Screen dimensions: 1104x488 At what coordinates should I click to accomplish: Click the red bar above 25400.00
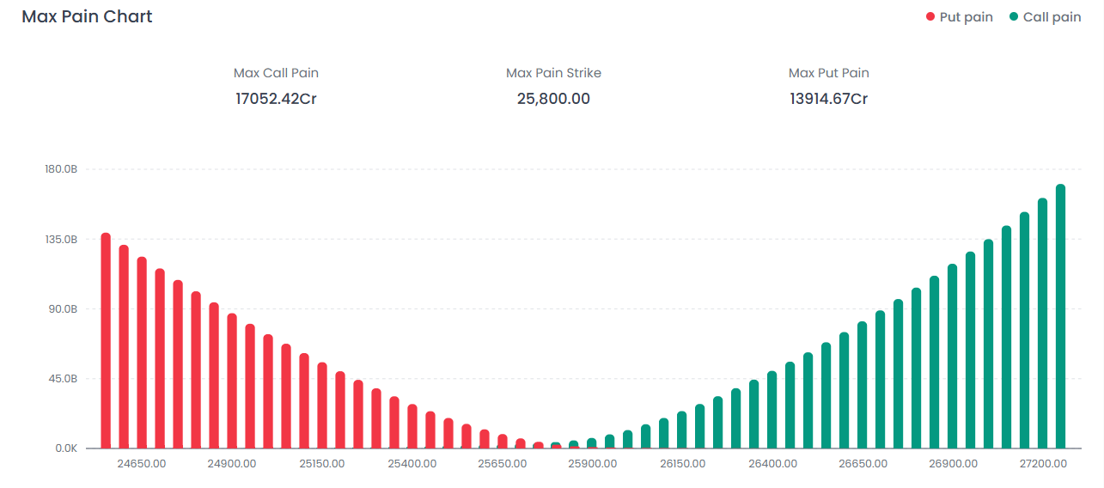(412, 425)
